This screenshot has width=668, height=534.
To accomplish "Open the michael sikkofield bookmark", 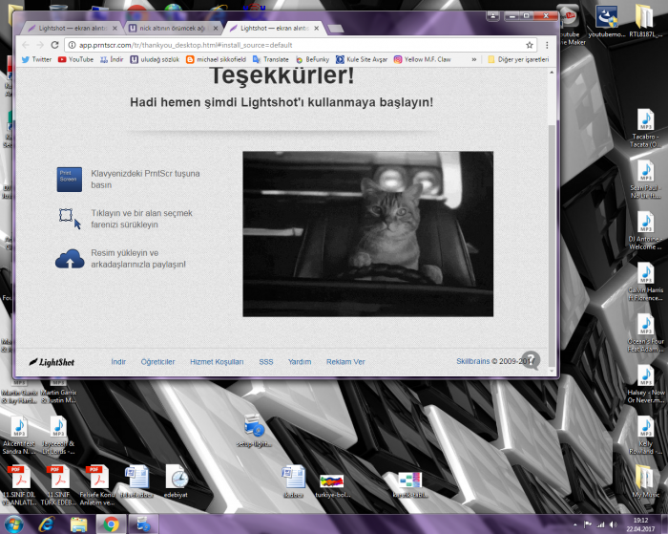I will (216, 59).
